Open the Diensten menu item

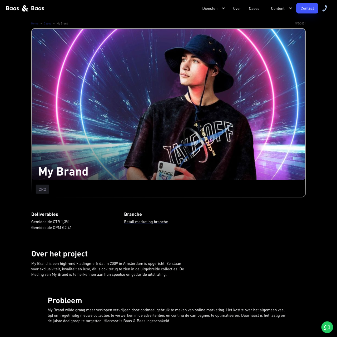click(x=210, y=8)
